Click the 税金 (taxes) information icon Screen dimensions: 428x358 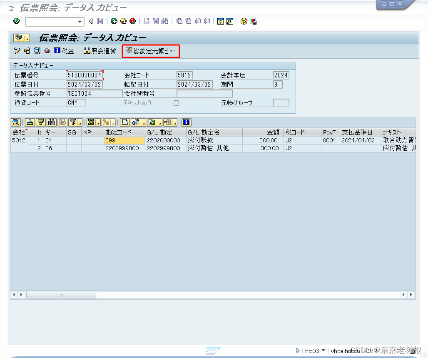click(x=57, y=50)
